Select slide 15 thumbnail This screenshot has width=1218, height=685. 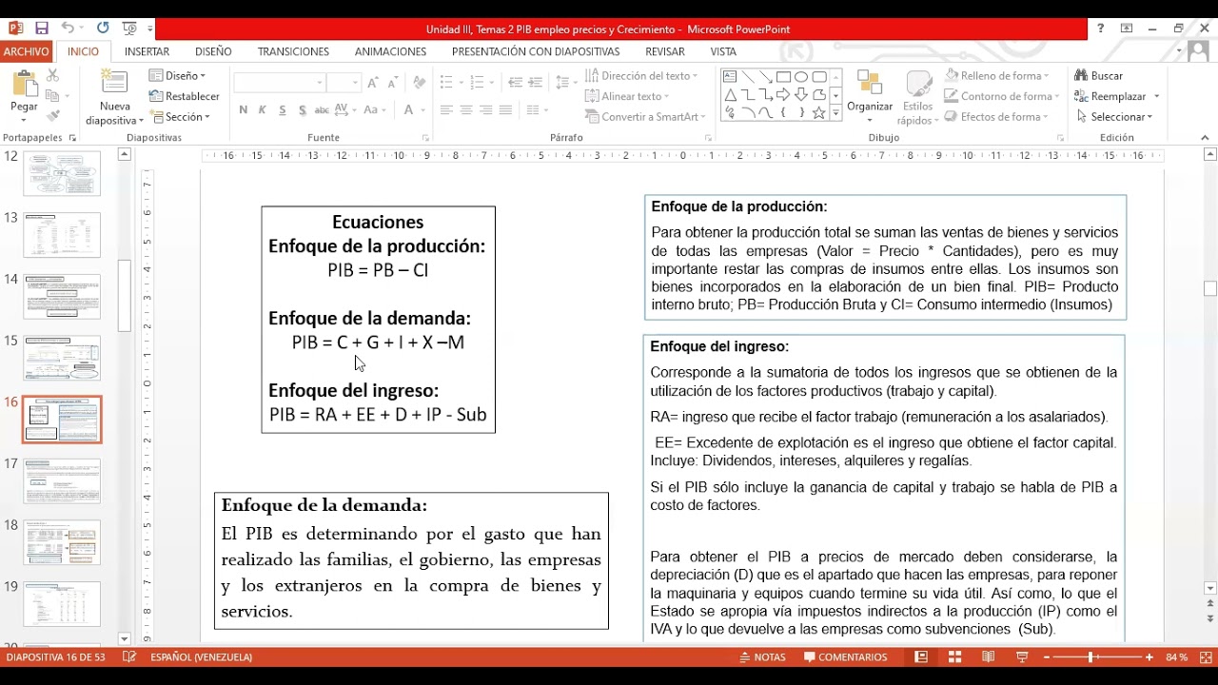click(62, 357)
